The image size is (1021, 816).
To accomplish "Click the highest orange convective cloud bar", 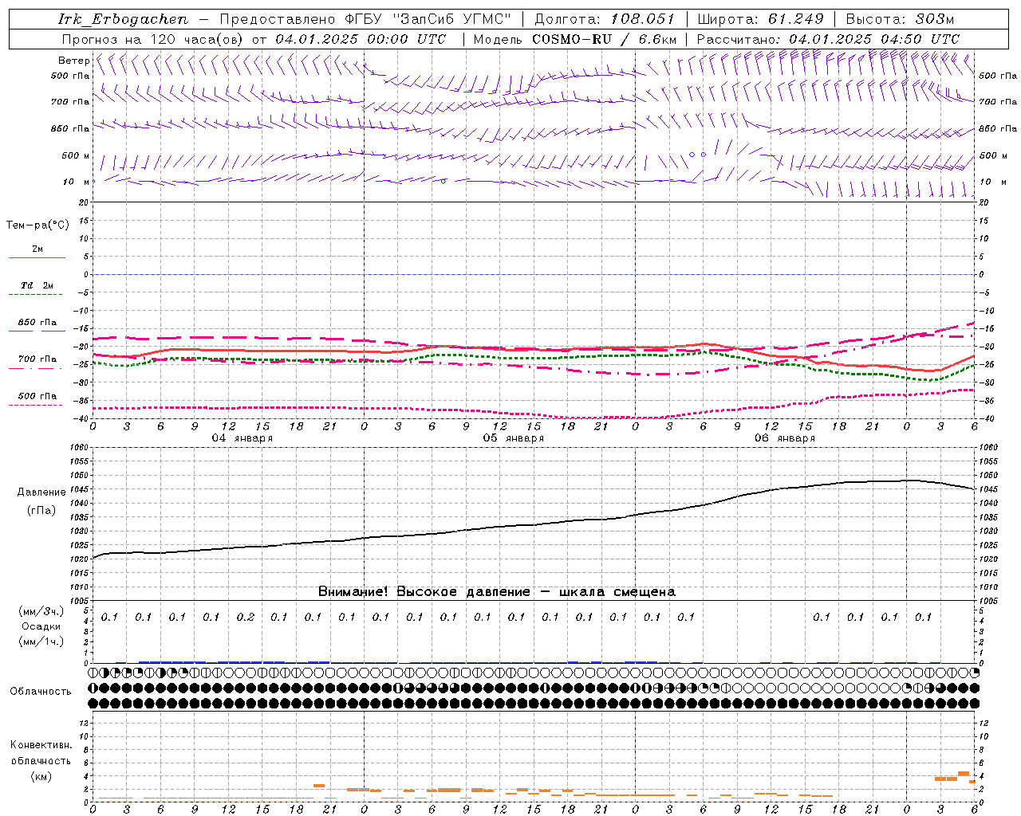I will point(964,773).
